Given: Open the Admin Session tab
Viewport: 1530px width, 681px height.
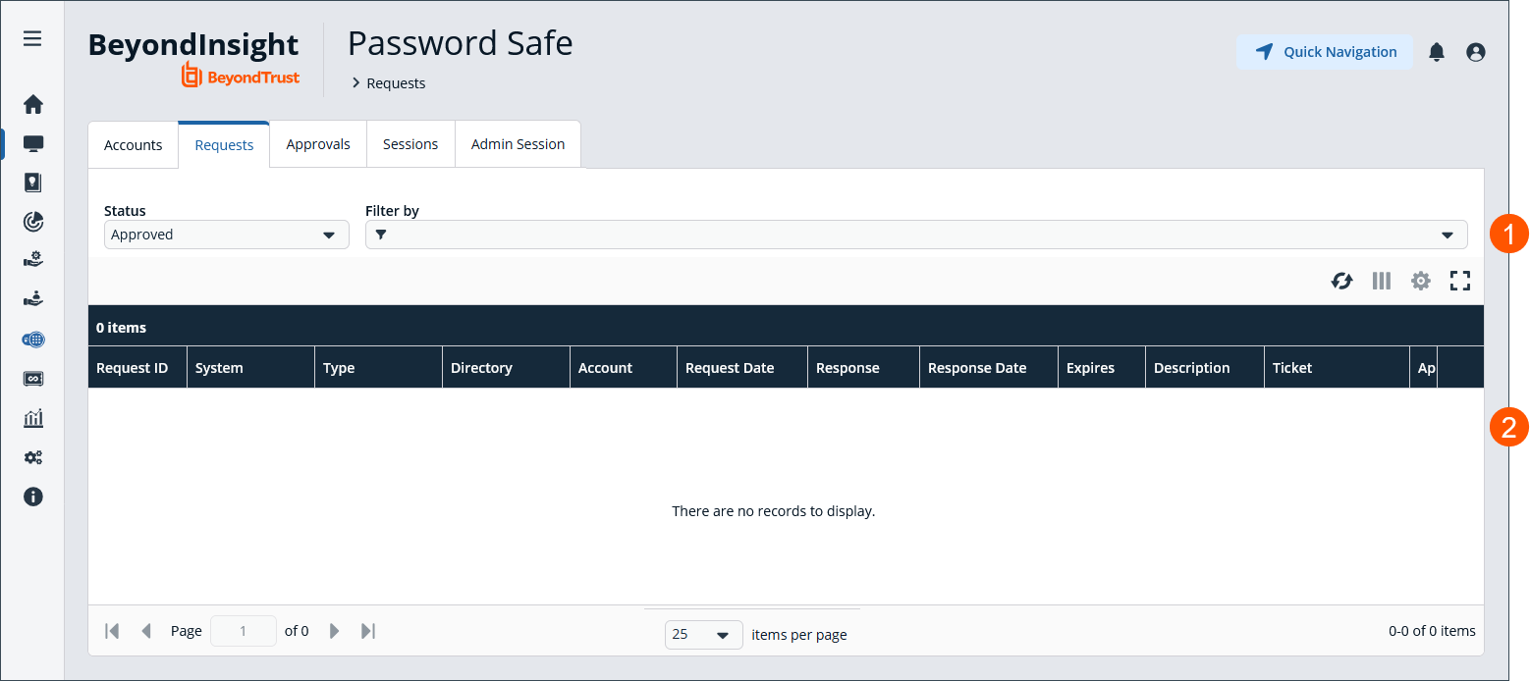Looking at the screenshot, I should [x=518, y=143].
